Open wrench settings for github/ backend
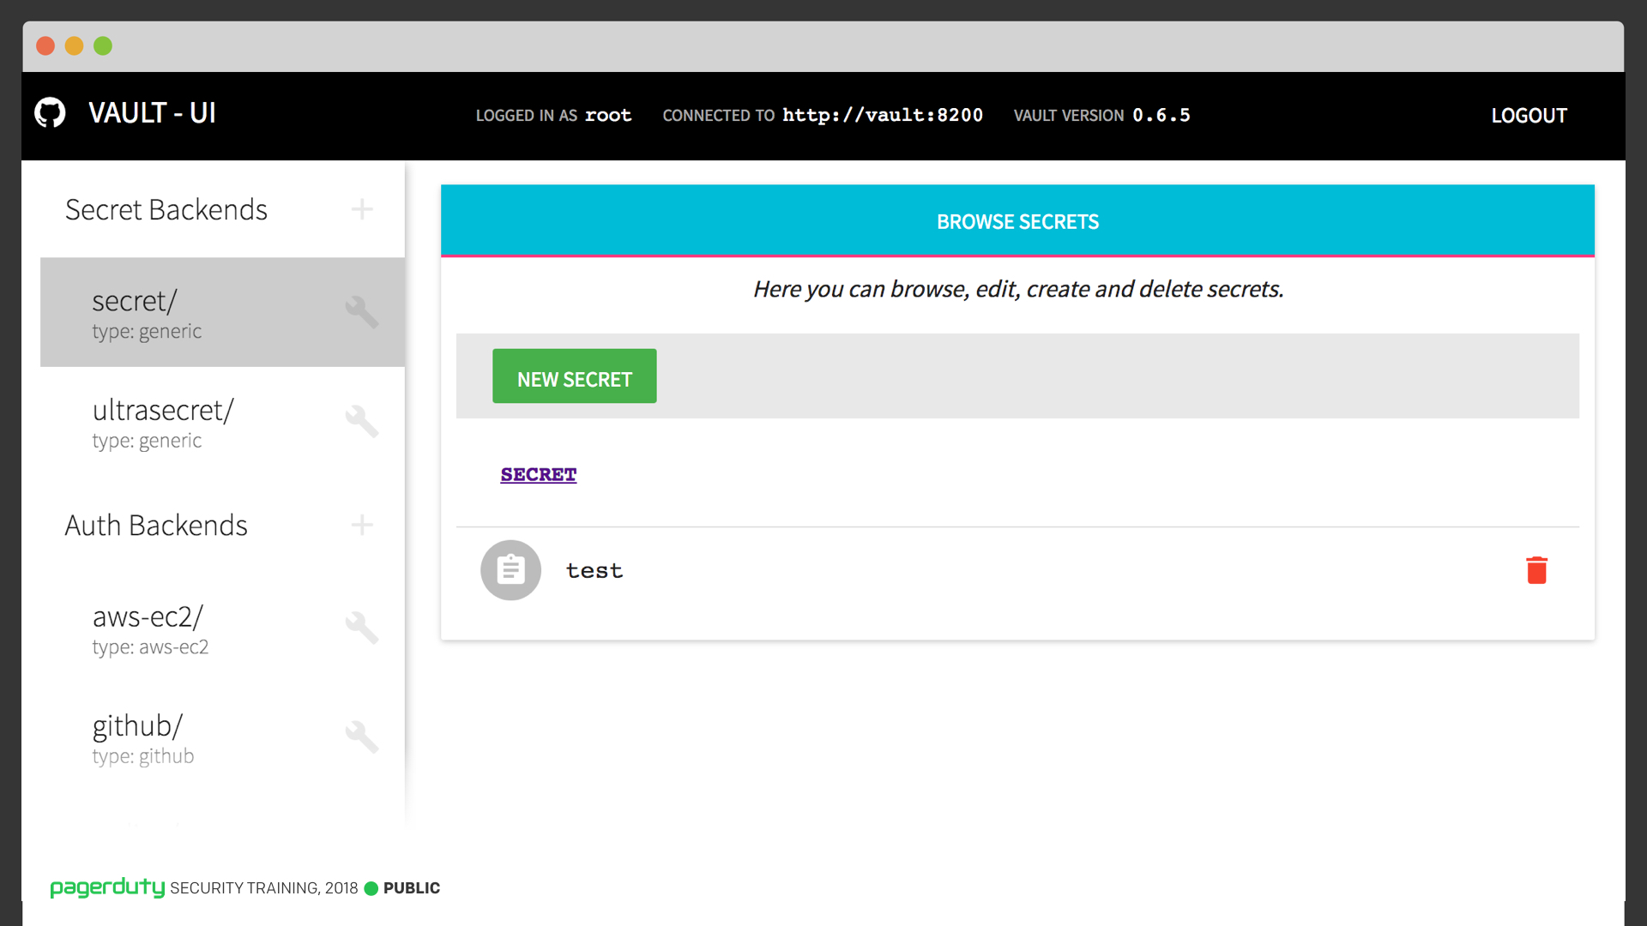This screenshot has height=926, width=1647. click(x=362, y=737)
